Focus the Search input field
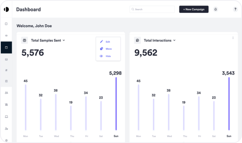This screenshot has width=242, height=143. click(152, 9)
